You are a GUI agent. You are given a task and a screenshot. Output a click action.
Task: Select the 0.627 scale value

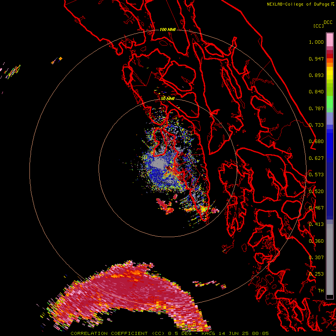(x=316, y=158)
